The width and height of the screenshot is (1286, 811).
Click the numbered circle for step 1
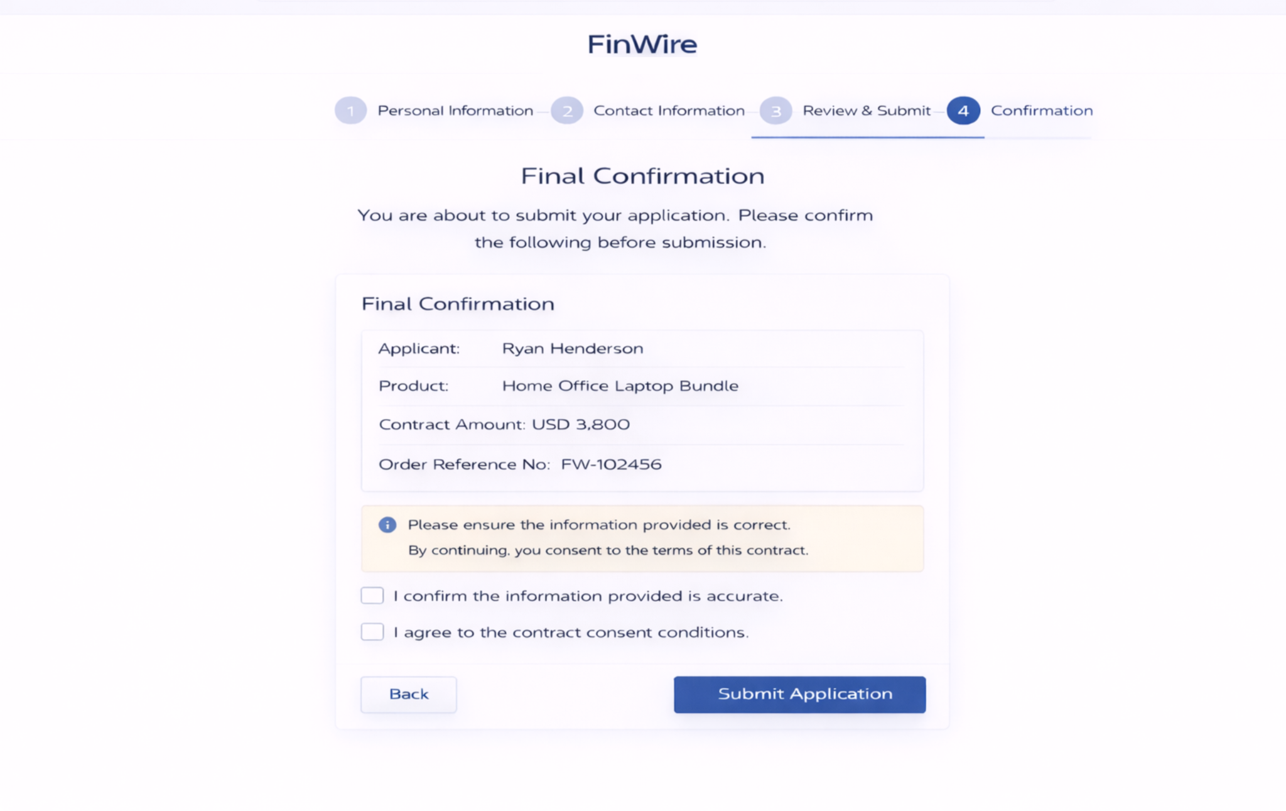click(x=351, y=111)
